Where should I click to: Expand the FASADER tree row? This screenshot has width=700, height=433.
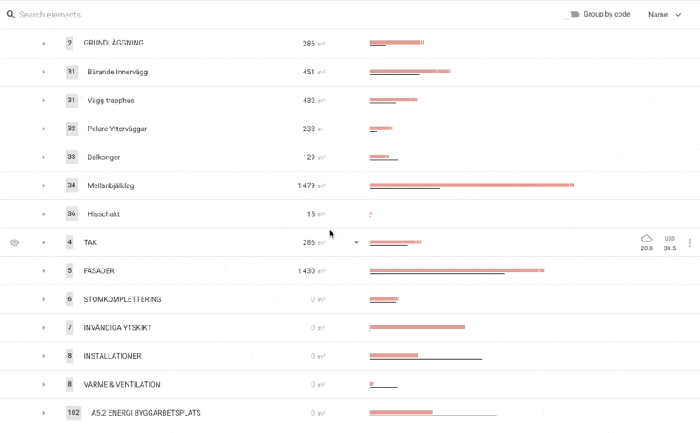pos(43,271)
